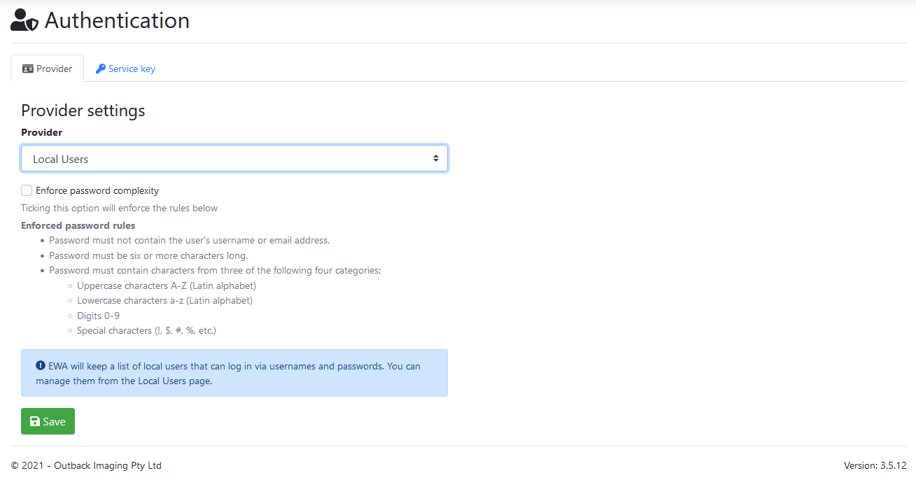Click the 'Special characters' rule line
916x487 pixels.
146,330
